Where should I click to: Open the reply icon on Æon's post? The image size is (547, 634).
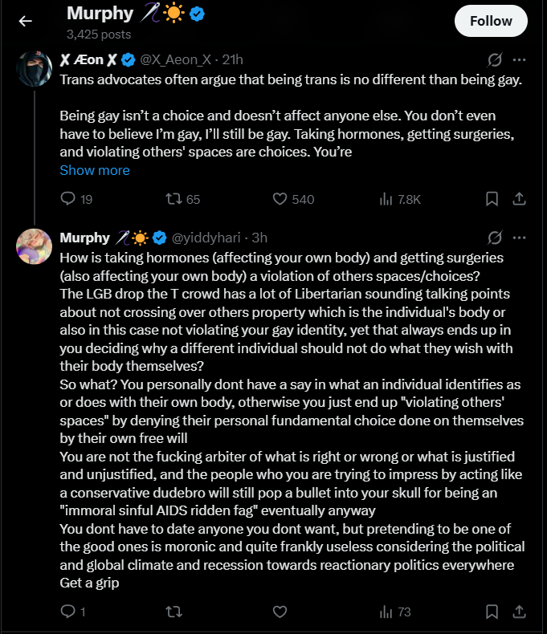click(67, 198)
